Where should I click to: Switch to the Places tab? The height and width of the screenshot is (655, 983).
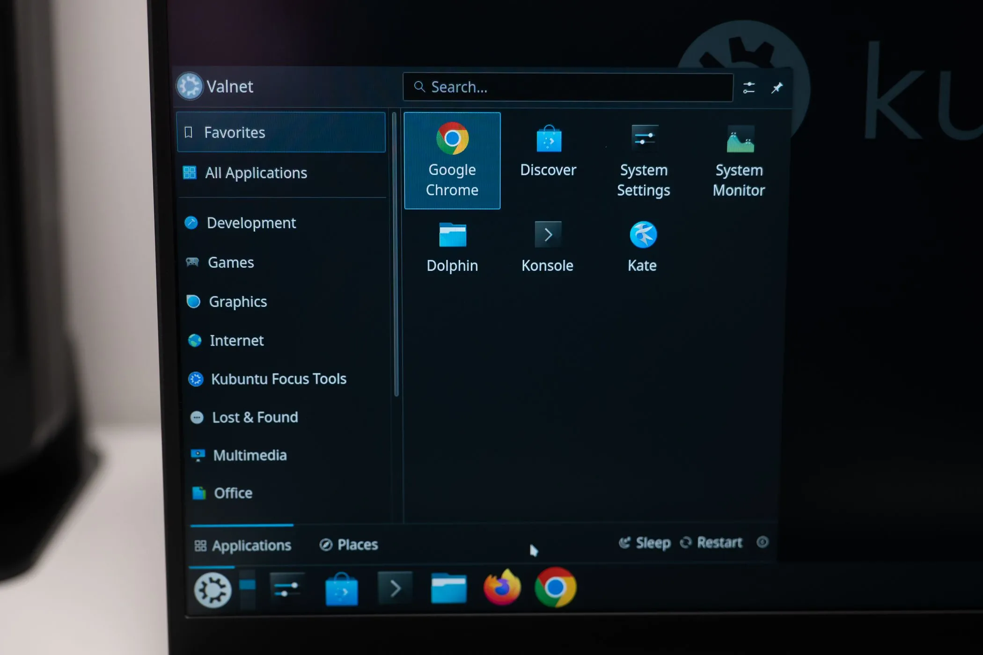pos(348,544)
